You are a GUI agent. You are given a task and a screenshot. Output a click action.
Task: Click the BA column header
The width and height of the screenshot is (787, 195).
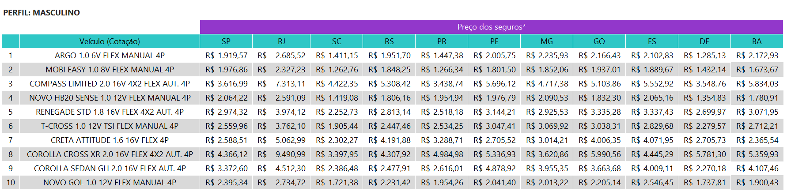point(757,41)
